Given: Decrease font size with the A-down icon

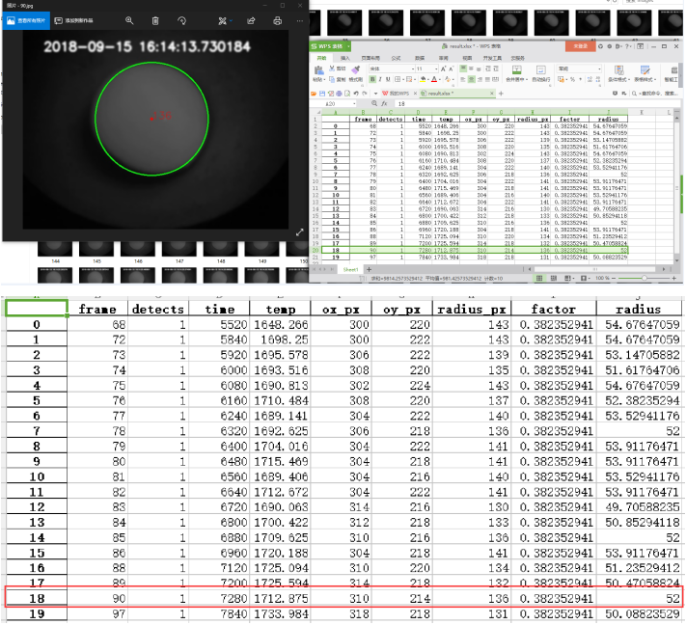Looking at the screenshot, I should tap(452, 68).
